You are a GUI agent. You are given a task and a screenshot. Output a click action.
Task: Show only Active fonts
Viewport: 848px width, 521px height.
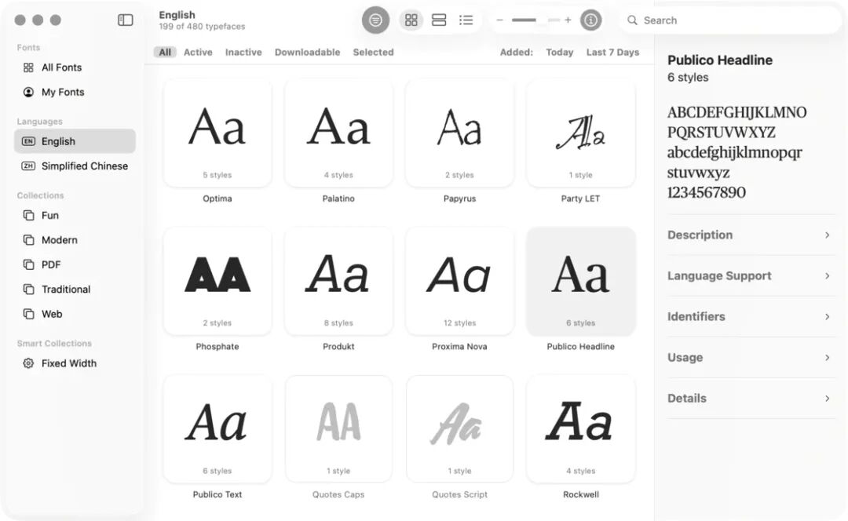[198, 53]
